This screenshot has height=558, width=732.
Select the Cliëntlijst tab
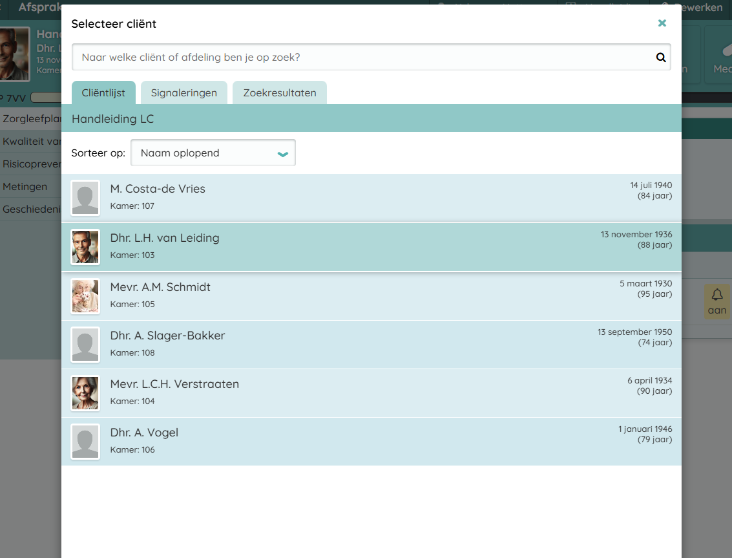click(103, 93)
